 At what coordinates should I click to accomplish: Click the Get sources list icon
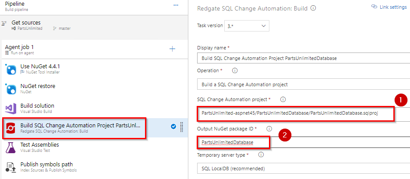[x=4, y=24]
